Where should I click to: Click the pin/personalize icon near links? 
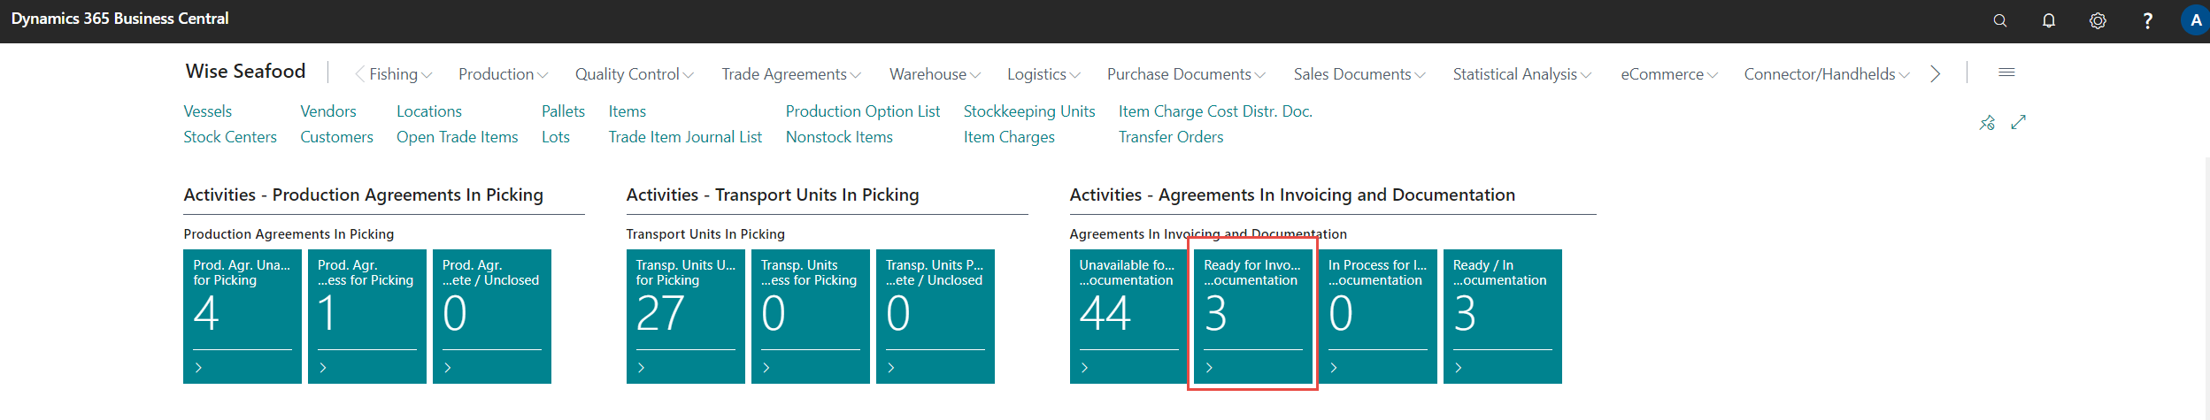tap(1987, 123)
